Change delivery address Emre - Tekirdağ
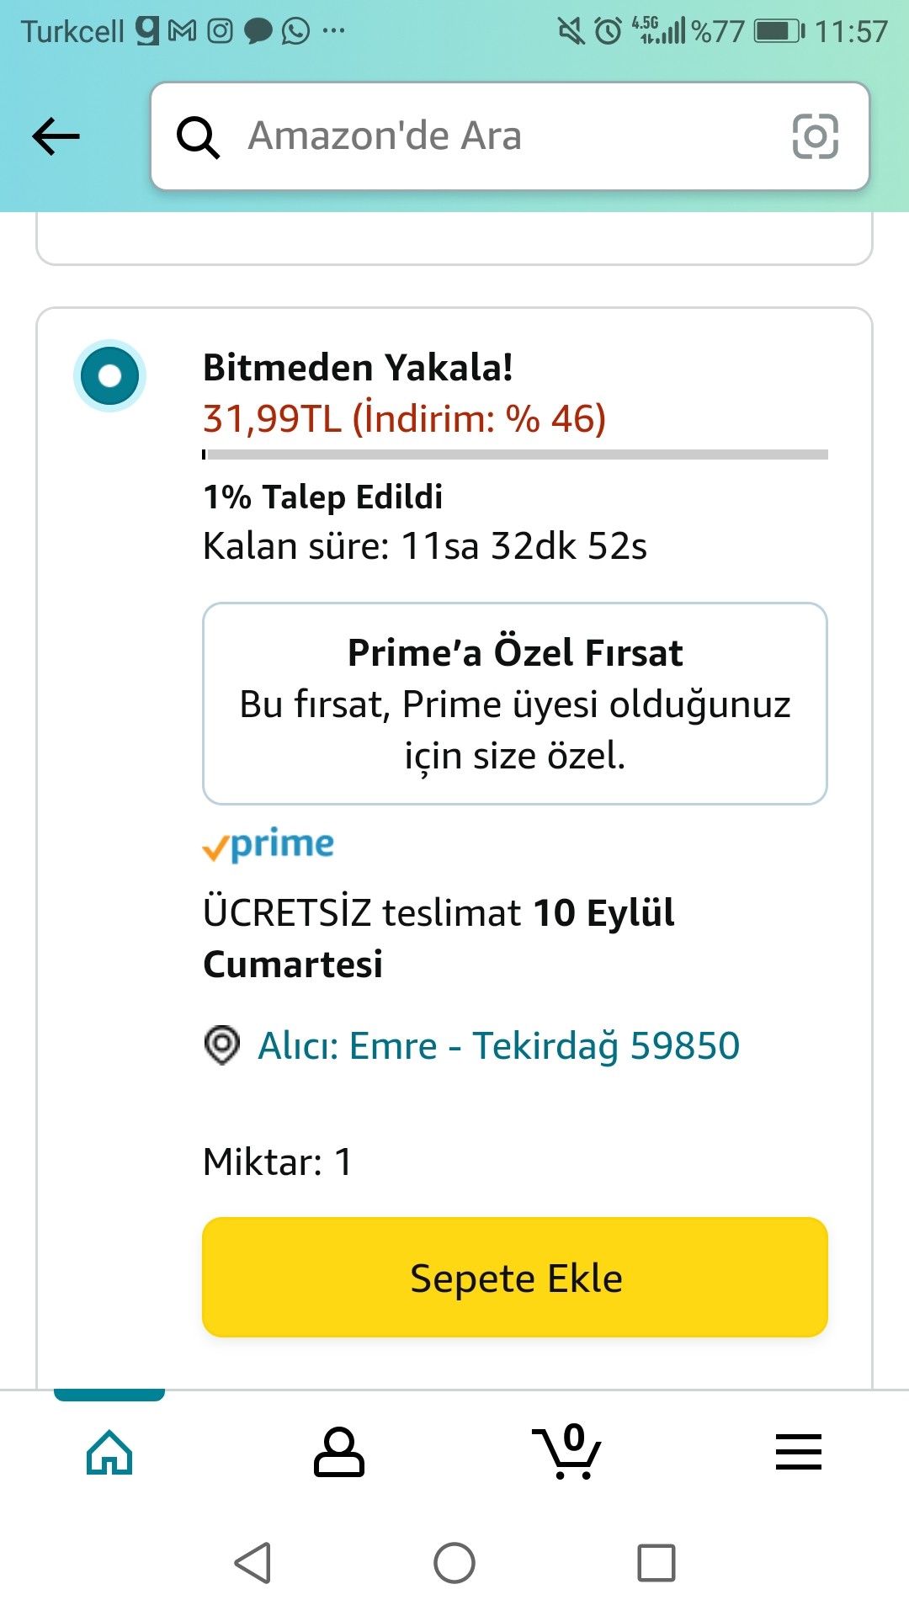The width and height of the screenshot is (909, 1616). (x=498, y=1046)
